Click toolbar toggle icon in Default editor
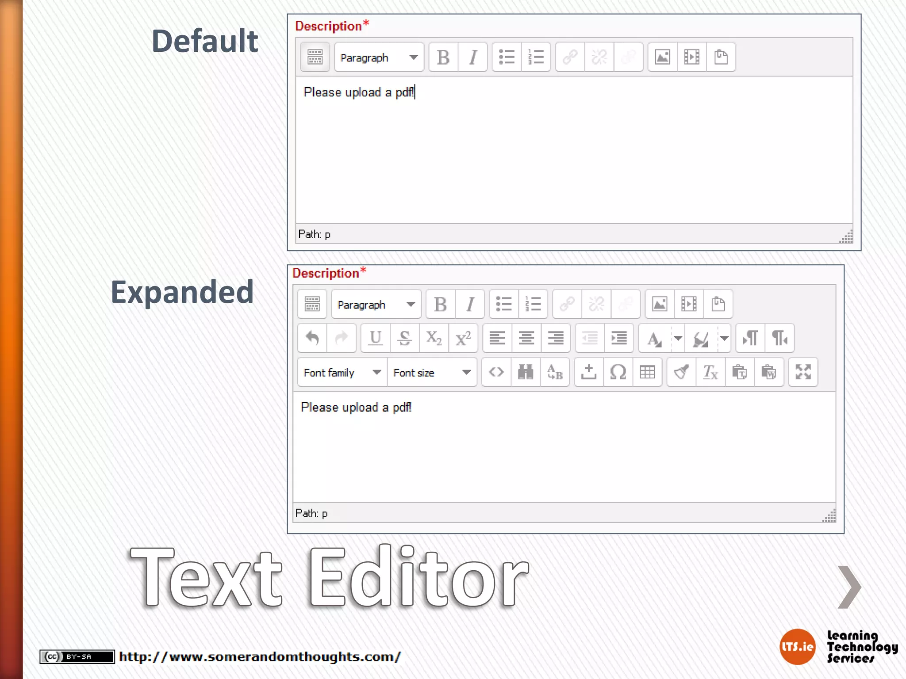The image size is (906, 679). click(x=315, y=57)
